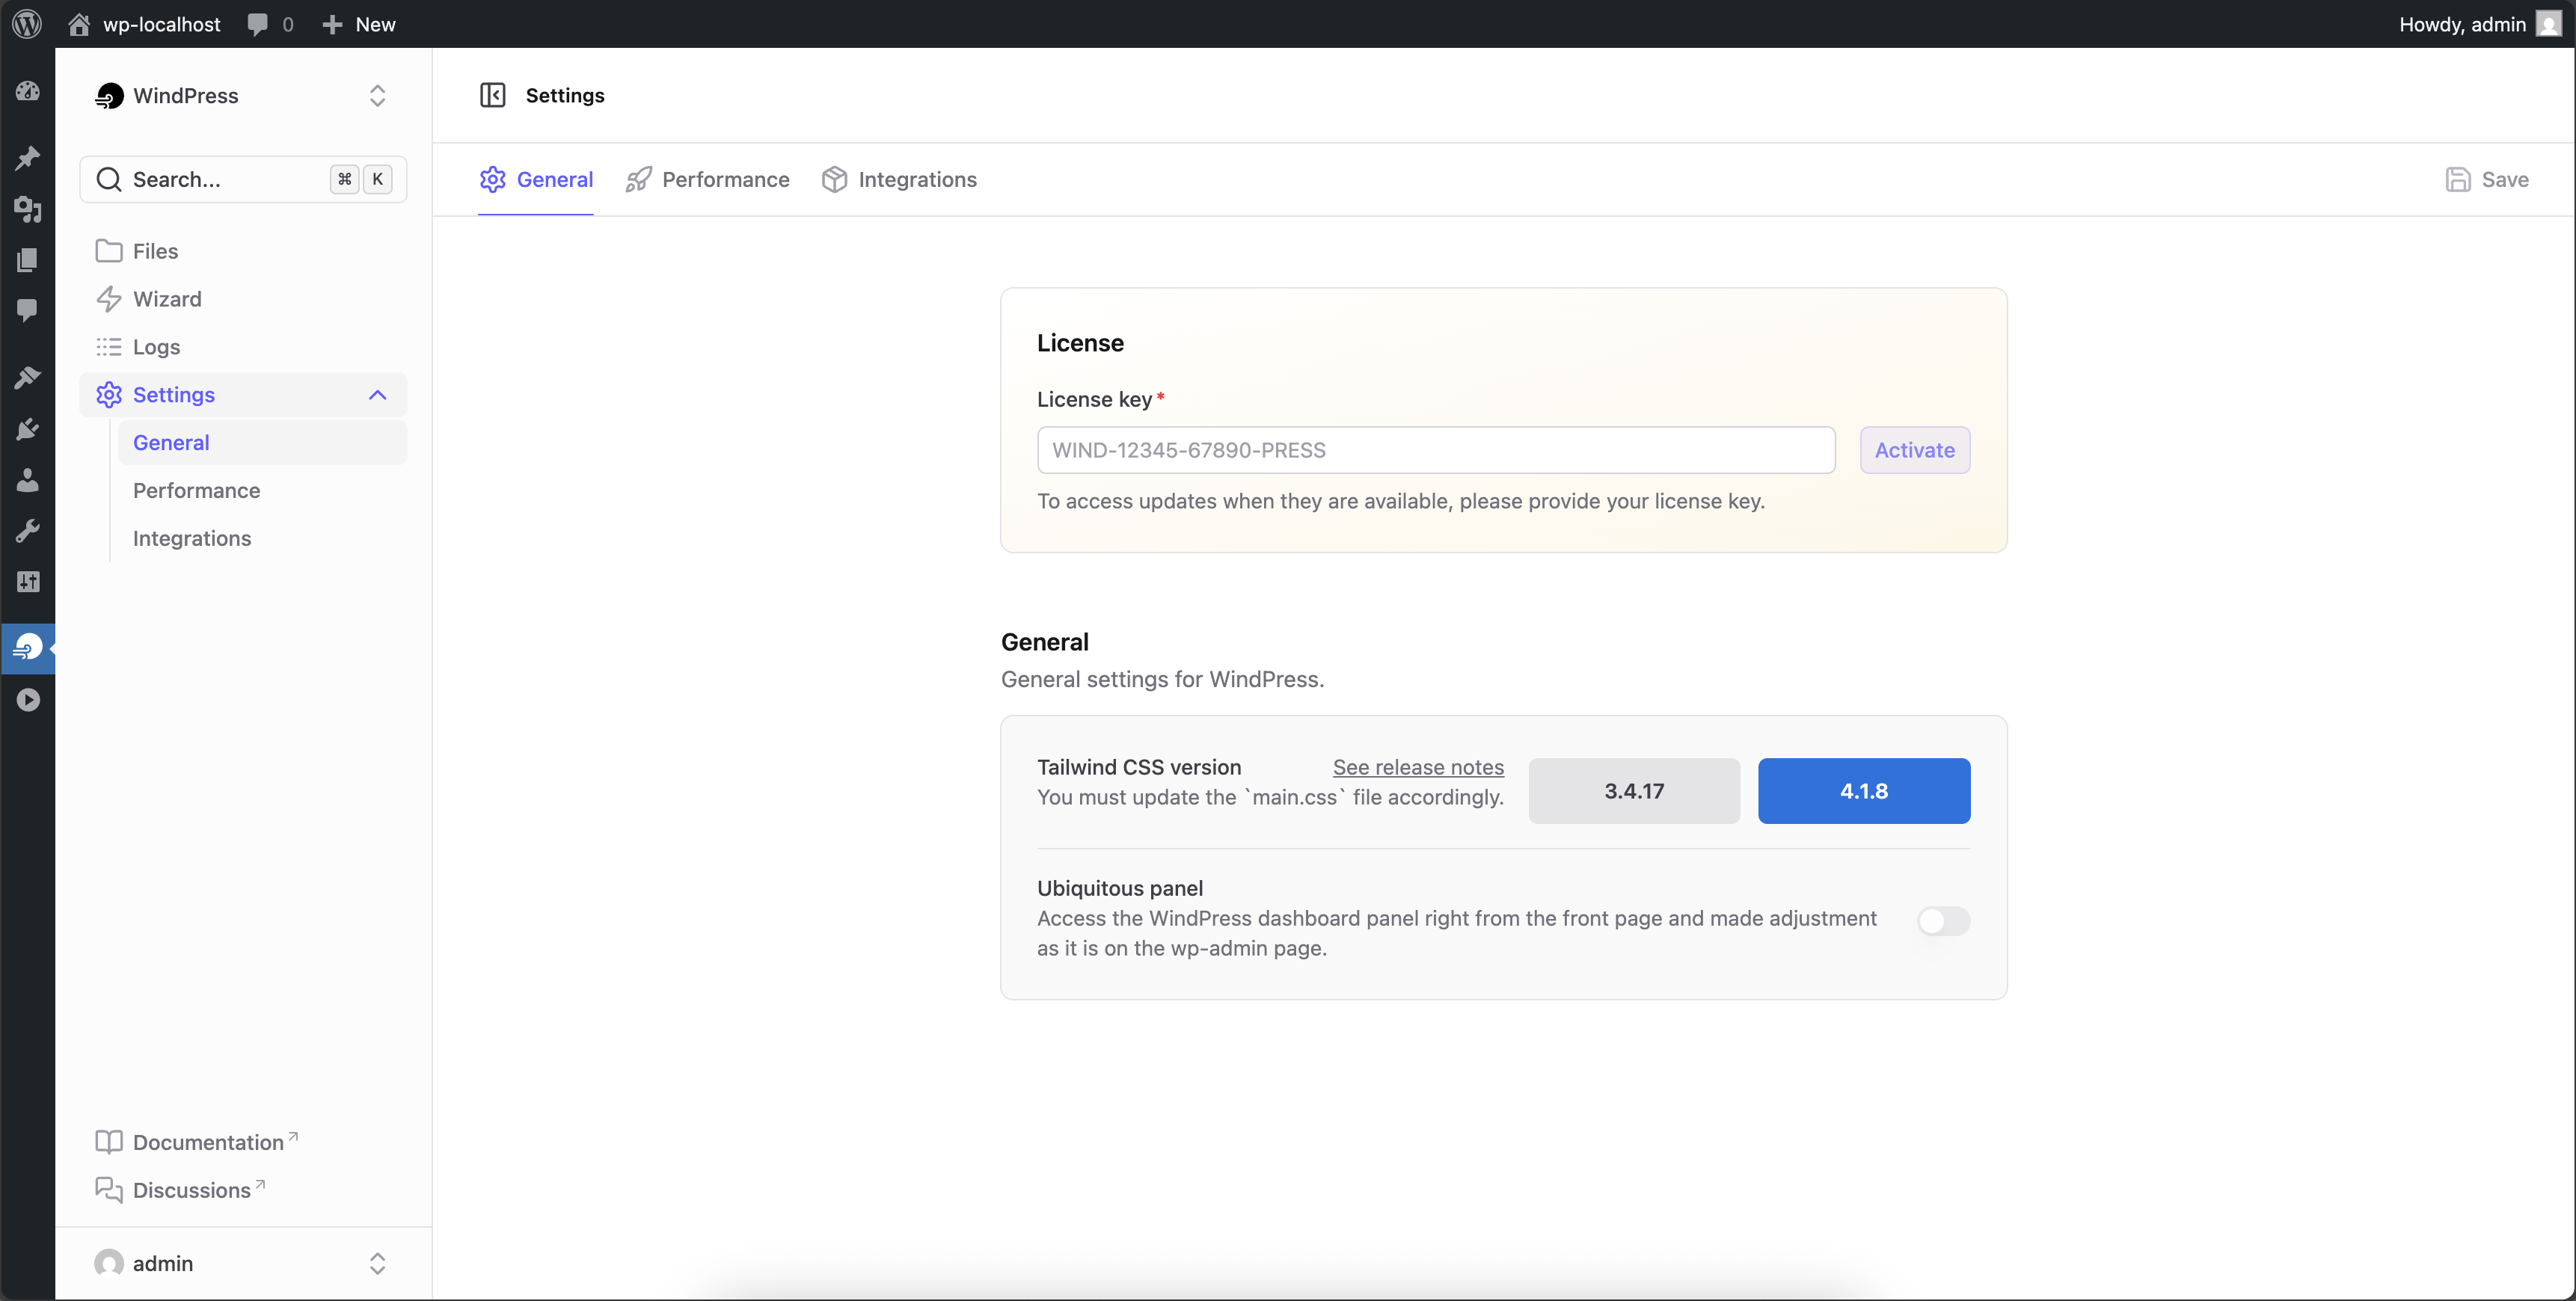Enable the Ubiquitous panel switch
Screen dimensions: 2576x1301
pyautogui.click(x=1943, y=920)
